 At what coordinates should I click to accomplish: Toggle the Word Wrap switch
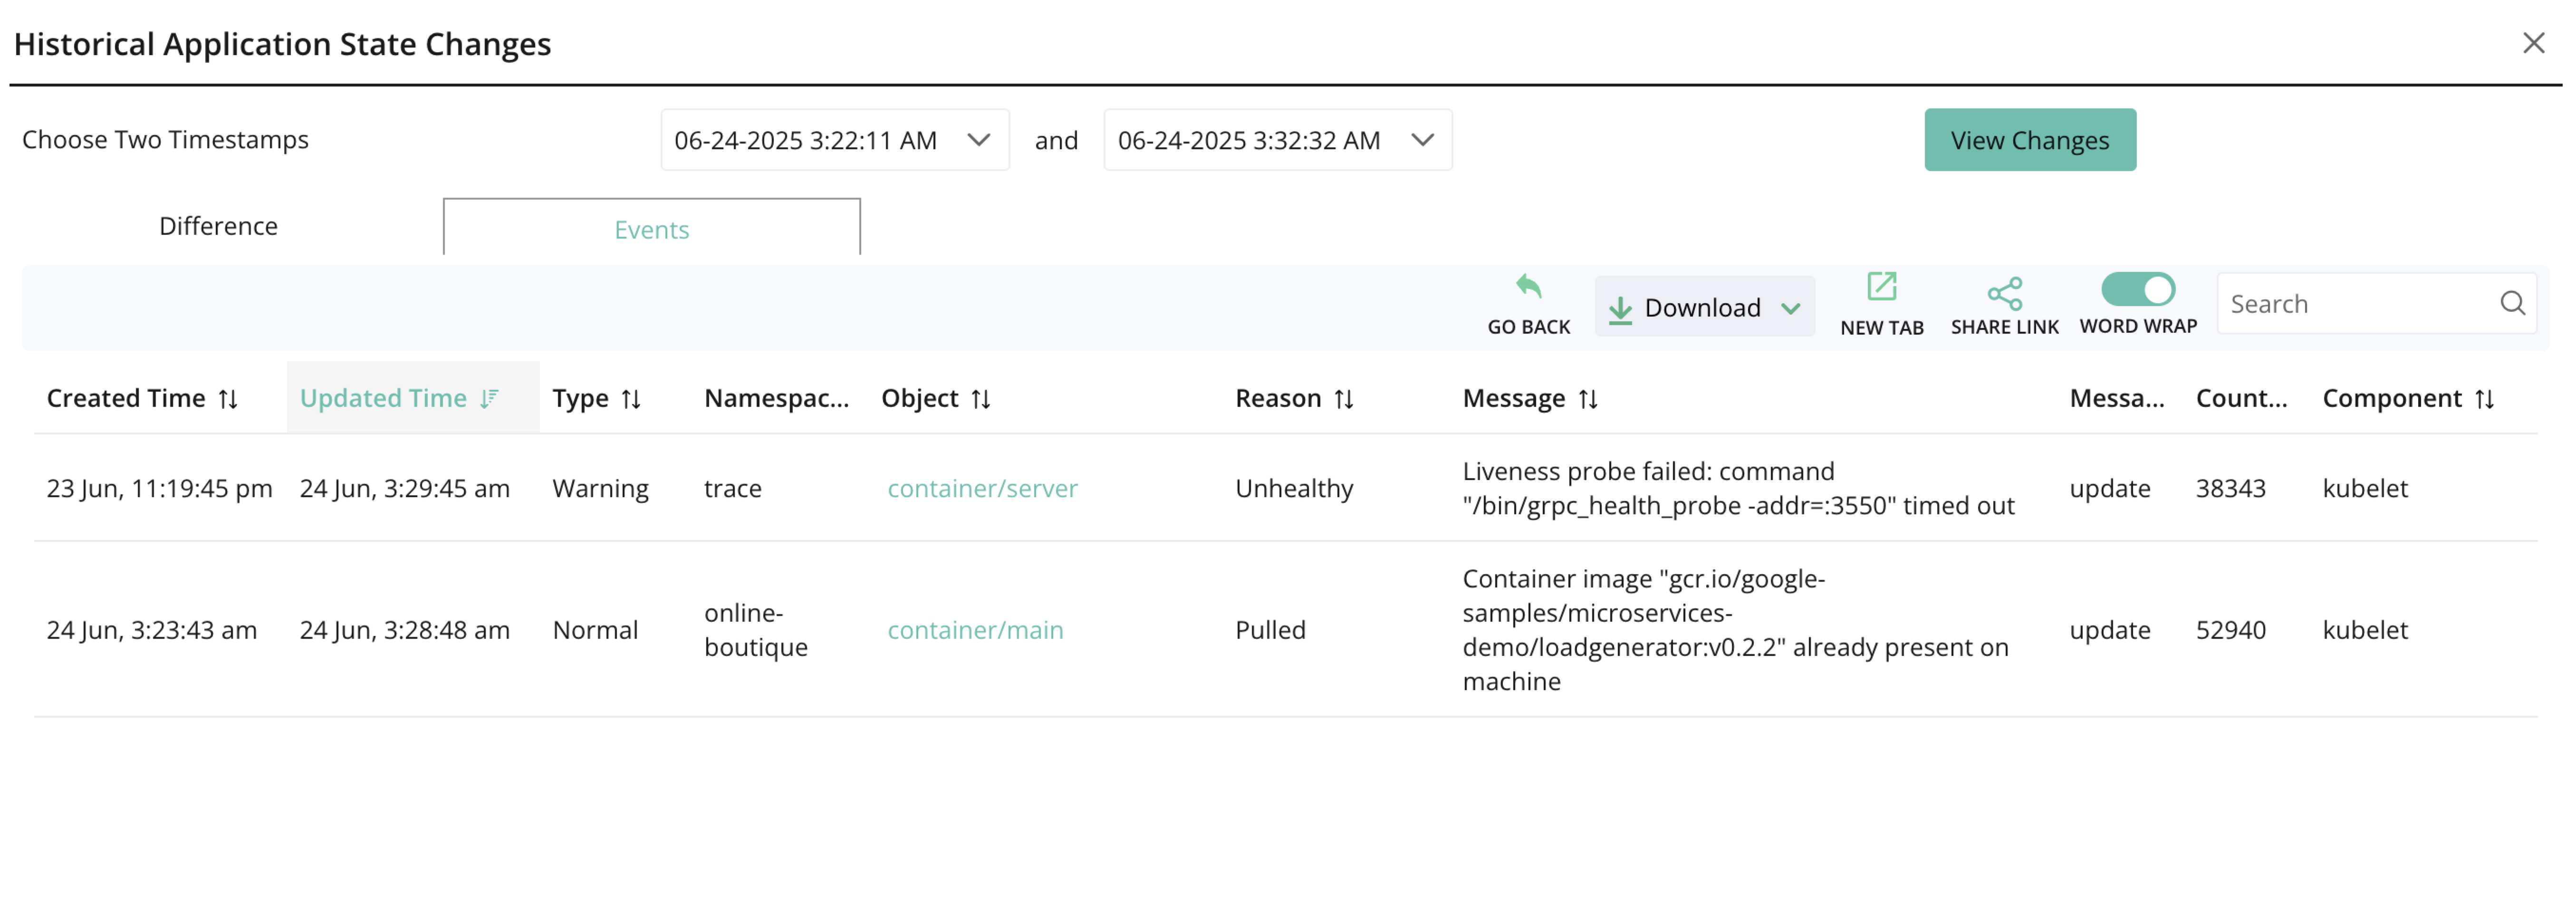(x=2137, y=289)
